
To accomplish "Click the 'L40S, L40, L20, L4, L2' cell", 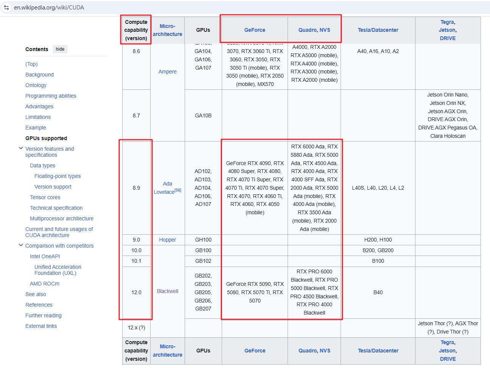I will tap(378, 188).
